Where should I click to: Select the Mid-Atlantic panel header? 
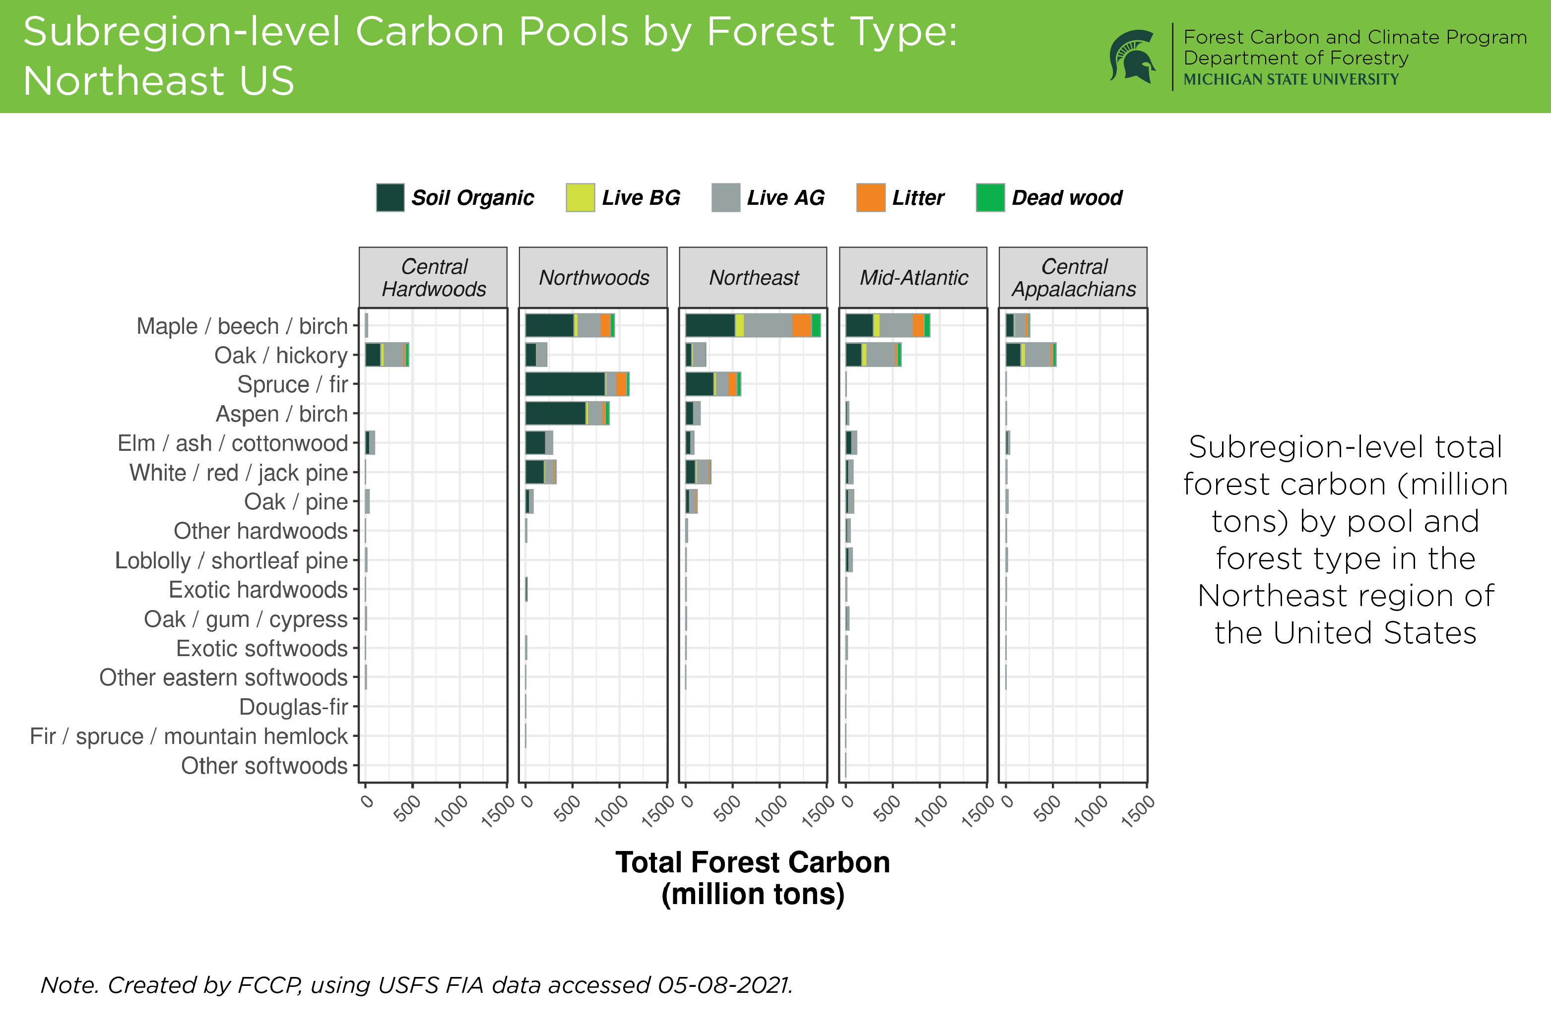[913, 278]
